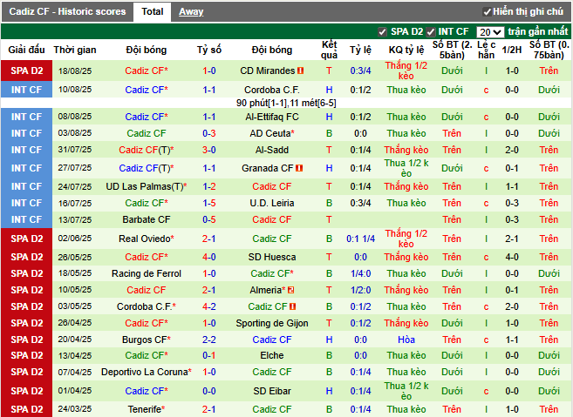This screenshot has height=417, width=573.
Task: Click the Giải đấu column header
Action: (x=26, y=50)
